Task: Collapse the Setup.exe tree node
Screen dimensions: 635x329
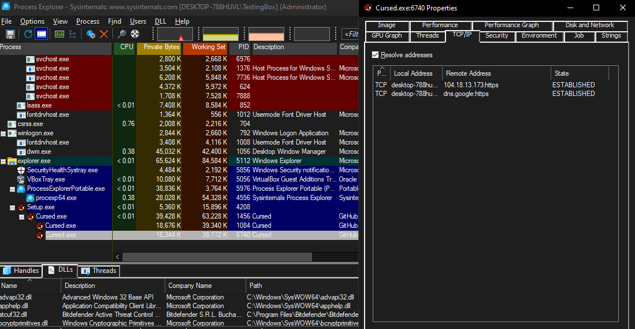Action: [x=13, y=207]
